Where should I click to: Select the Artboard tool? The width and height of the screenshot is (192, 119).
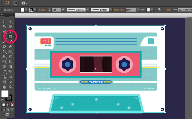[x=4, y=82]
